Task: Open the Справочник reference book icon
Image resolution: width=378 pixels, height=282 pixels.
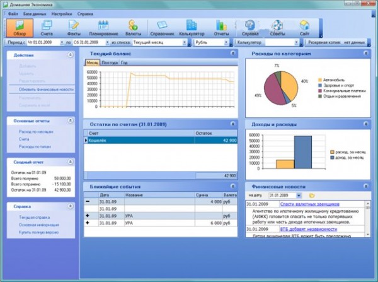Action: click(x=162, y=28)
